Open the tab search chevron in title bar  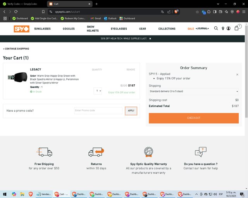click(x=218, y=4)
